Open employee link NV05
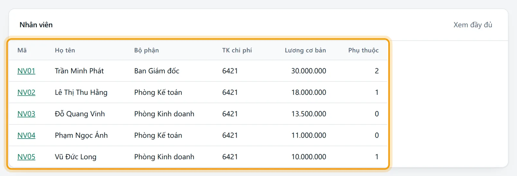Viewport: 517px width, 176px height. click(26, 157)
